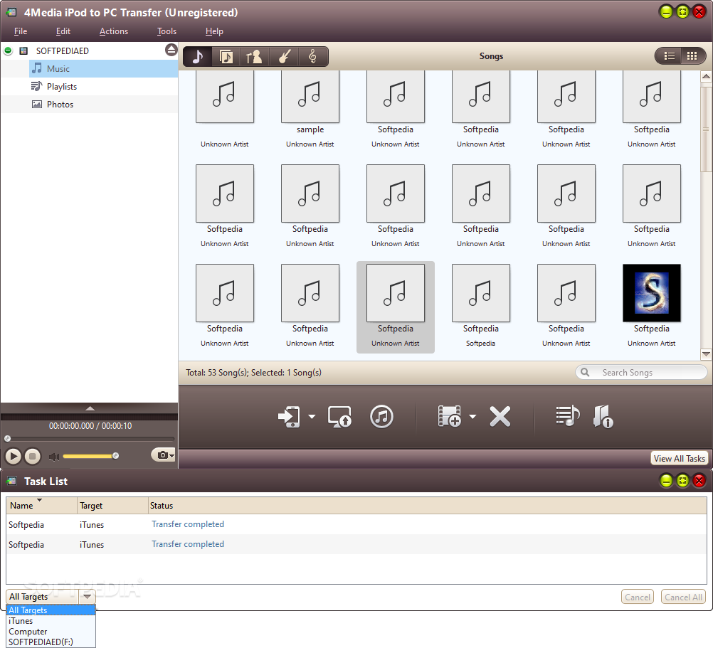Click the SOFTPEDIAED device icon
Viewport: 713px width, 648px height.
coord(23,51)
